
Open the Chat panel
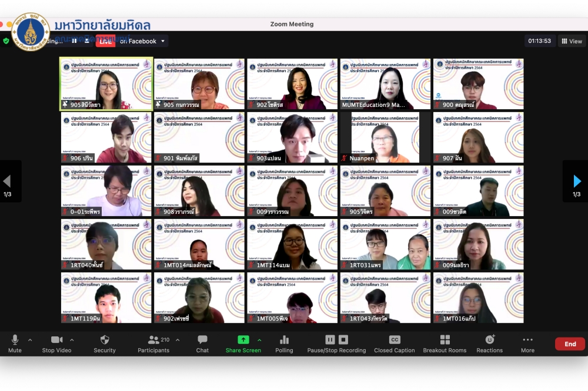pyautogui.click(x=202, y=340)
